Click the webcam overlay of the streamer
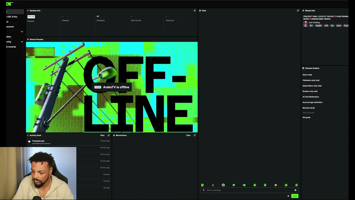This screenshot has width=355, height=200. (x=38, y=174)
